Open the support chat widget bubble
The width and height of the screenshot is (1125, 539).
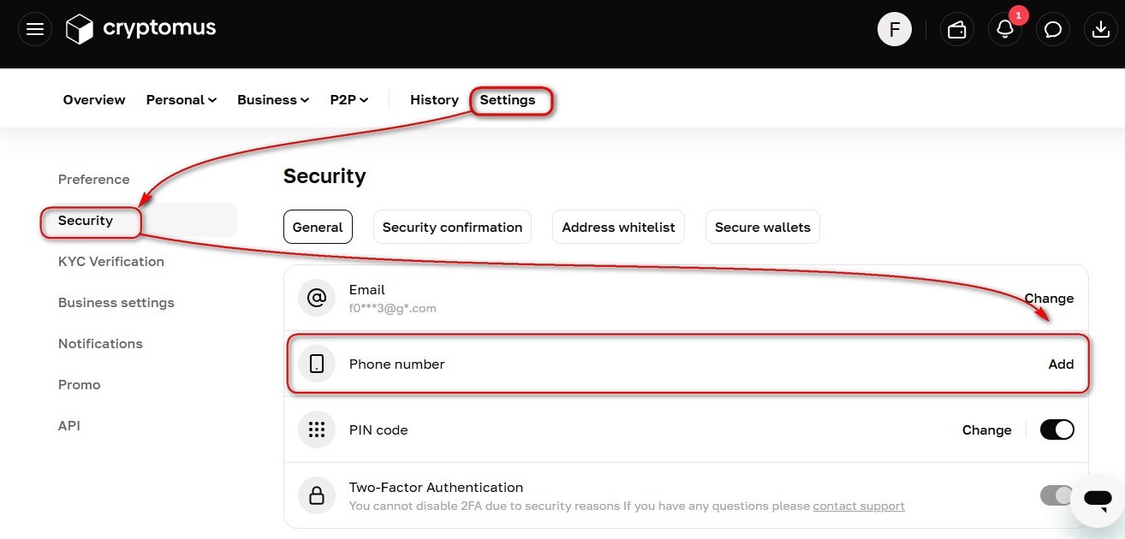(x=1097, y=499)
